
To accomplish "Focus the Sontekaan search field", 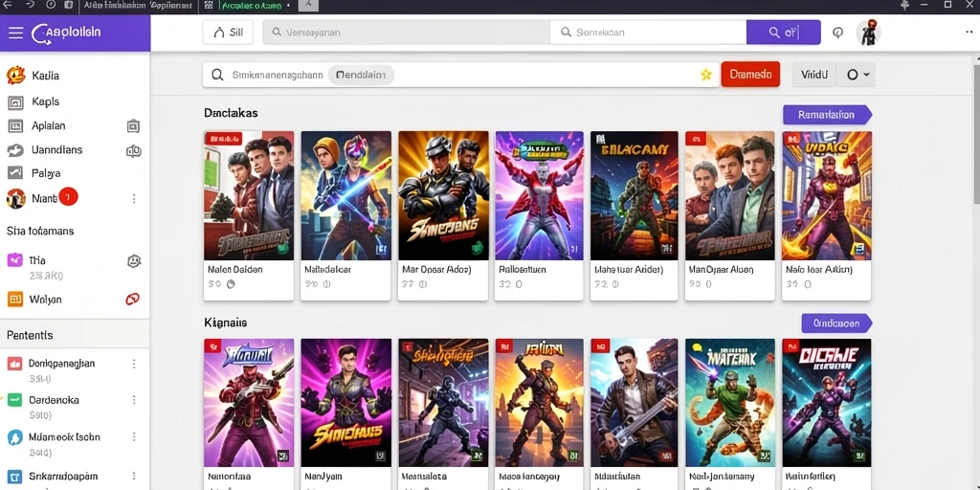I will point(648,33).
